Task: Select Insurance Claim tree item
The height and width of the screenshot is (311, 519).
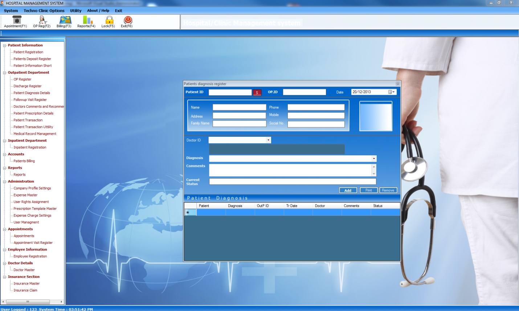Action: 25,291
